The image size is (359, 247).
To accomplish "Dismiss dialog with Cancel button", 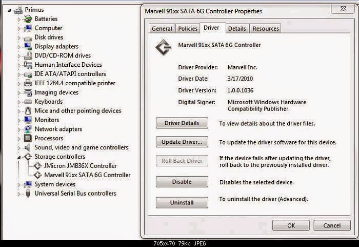I will click(x=332, y=225).
